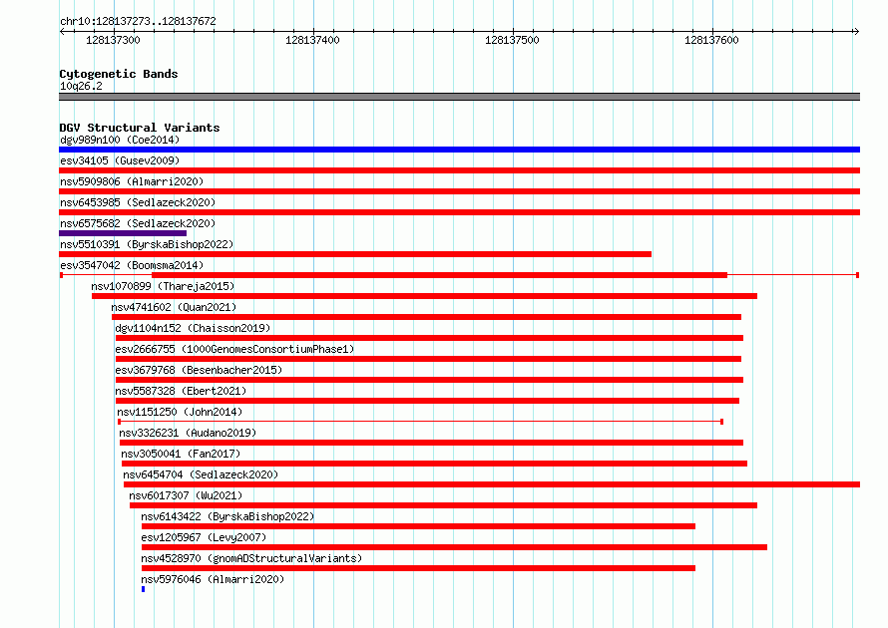Open the dgv1104n152 (Chaisson2019) label
Viewport: 888px width, 628px height.
(193, 328)
